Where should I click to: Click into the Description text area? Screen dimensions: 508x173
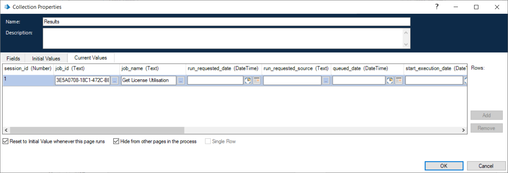tap(223, 38)
